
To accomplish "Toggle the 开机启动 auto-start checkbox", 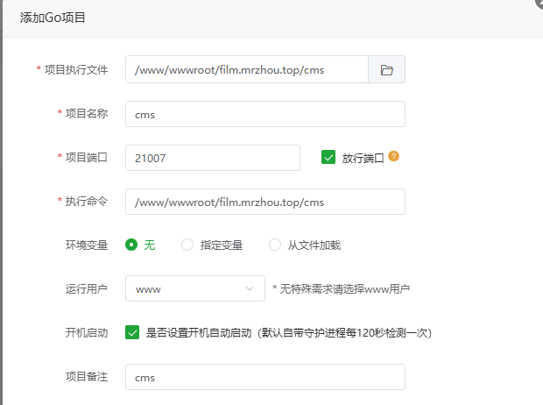I will click(132, 332).
